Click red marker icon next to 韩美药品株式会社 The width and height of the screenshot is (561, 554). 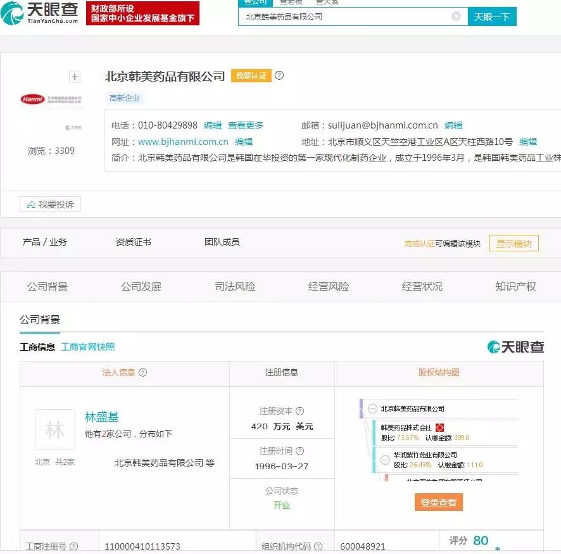(439, 427)
